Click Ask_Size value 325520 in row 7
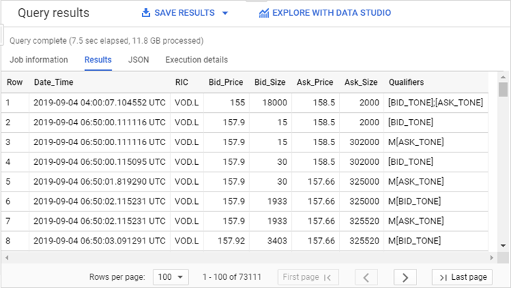 [x=364, y=221]
